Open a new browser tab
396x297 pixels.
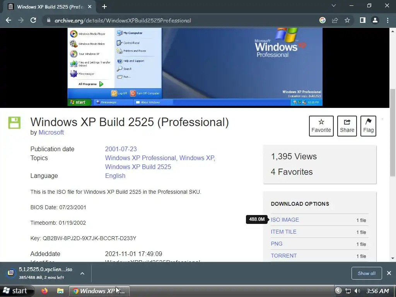(104, 7)
